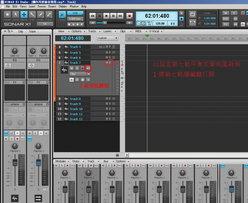This screenshot has height=203, width=248.
Task: Arm Track 7 for recording
Action: pyautogui.click(x=83, y=68)
